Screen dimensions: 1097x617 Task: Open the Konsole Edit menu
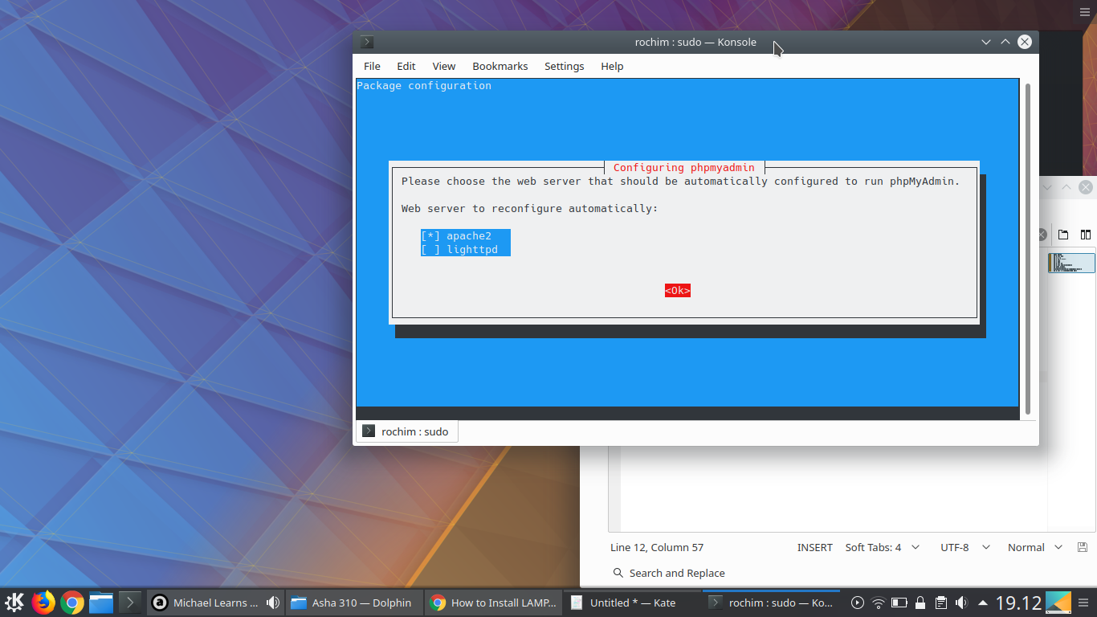tap(406, 66)
